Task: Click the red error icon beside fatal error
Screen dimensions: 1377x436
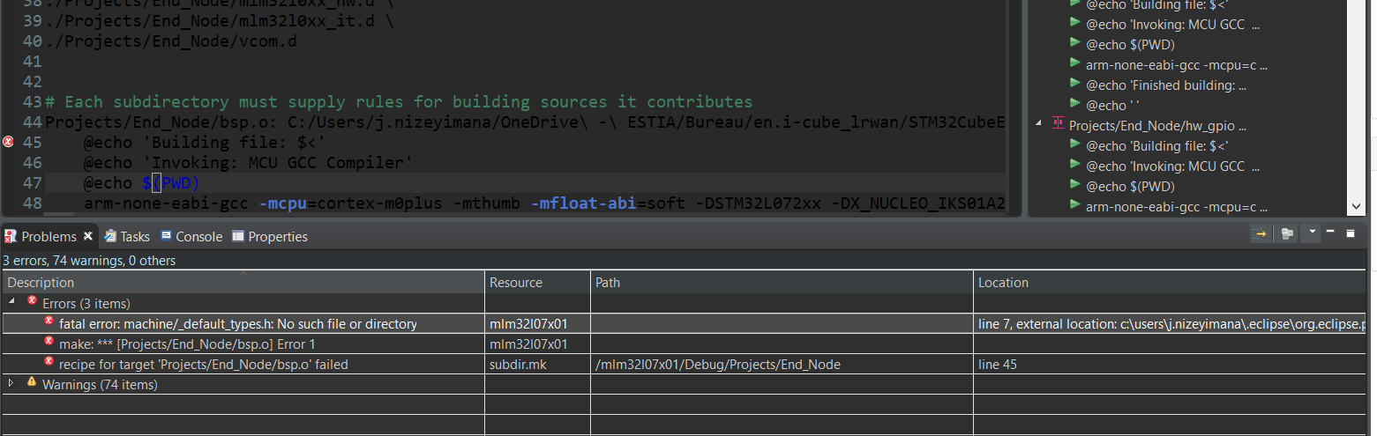Action: pyautogui.click(x=49, y=322)
